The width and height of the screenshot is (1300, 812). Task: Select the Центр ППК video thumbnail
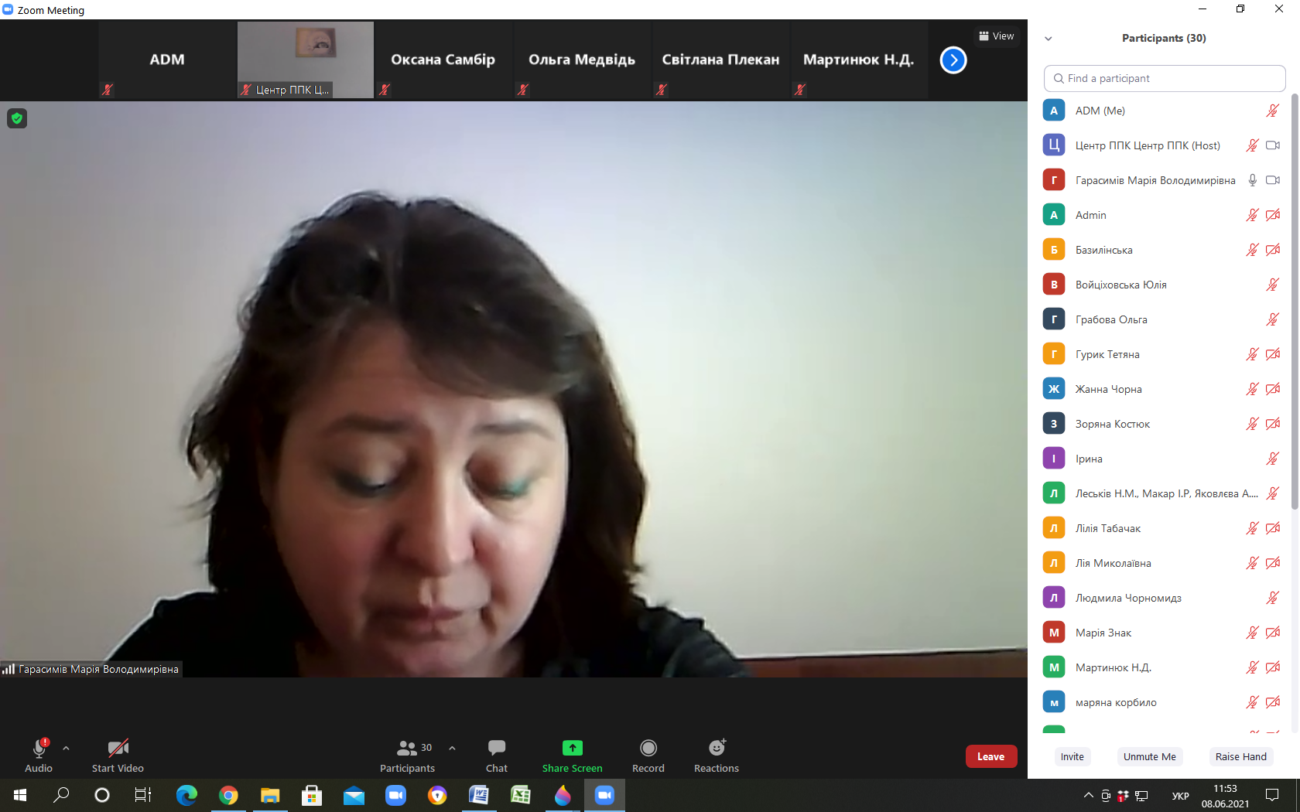306,60
